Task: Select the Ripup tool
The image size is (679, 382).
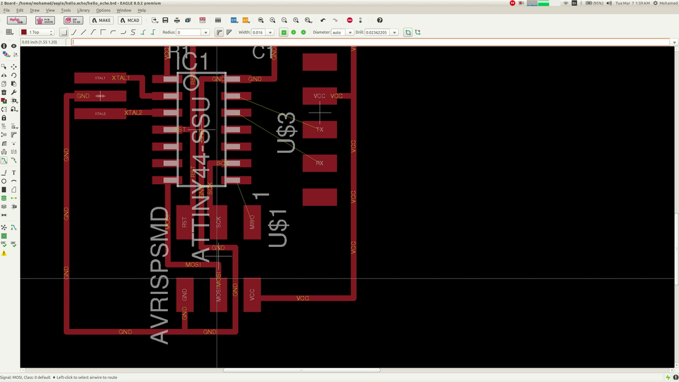Action: coord(14,160)
